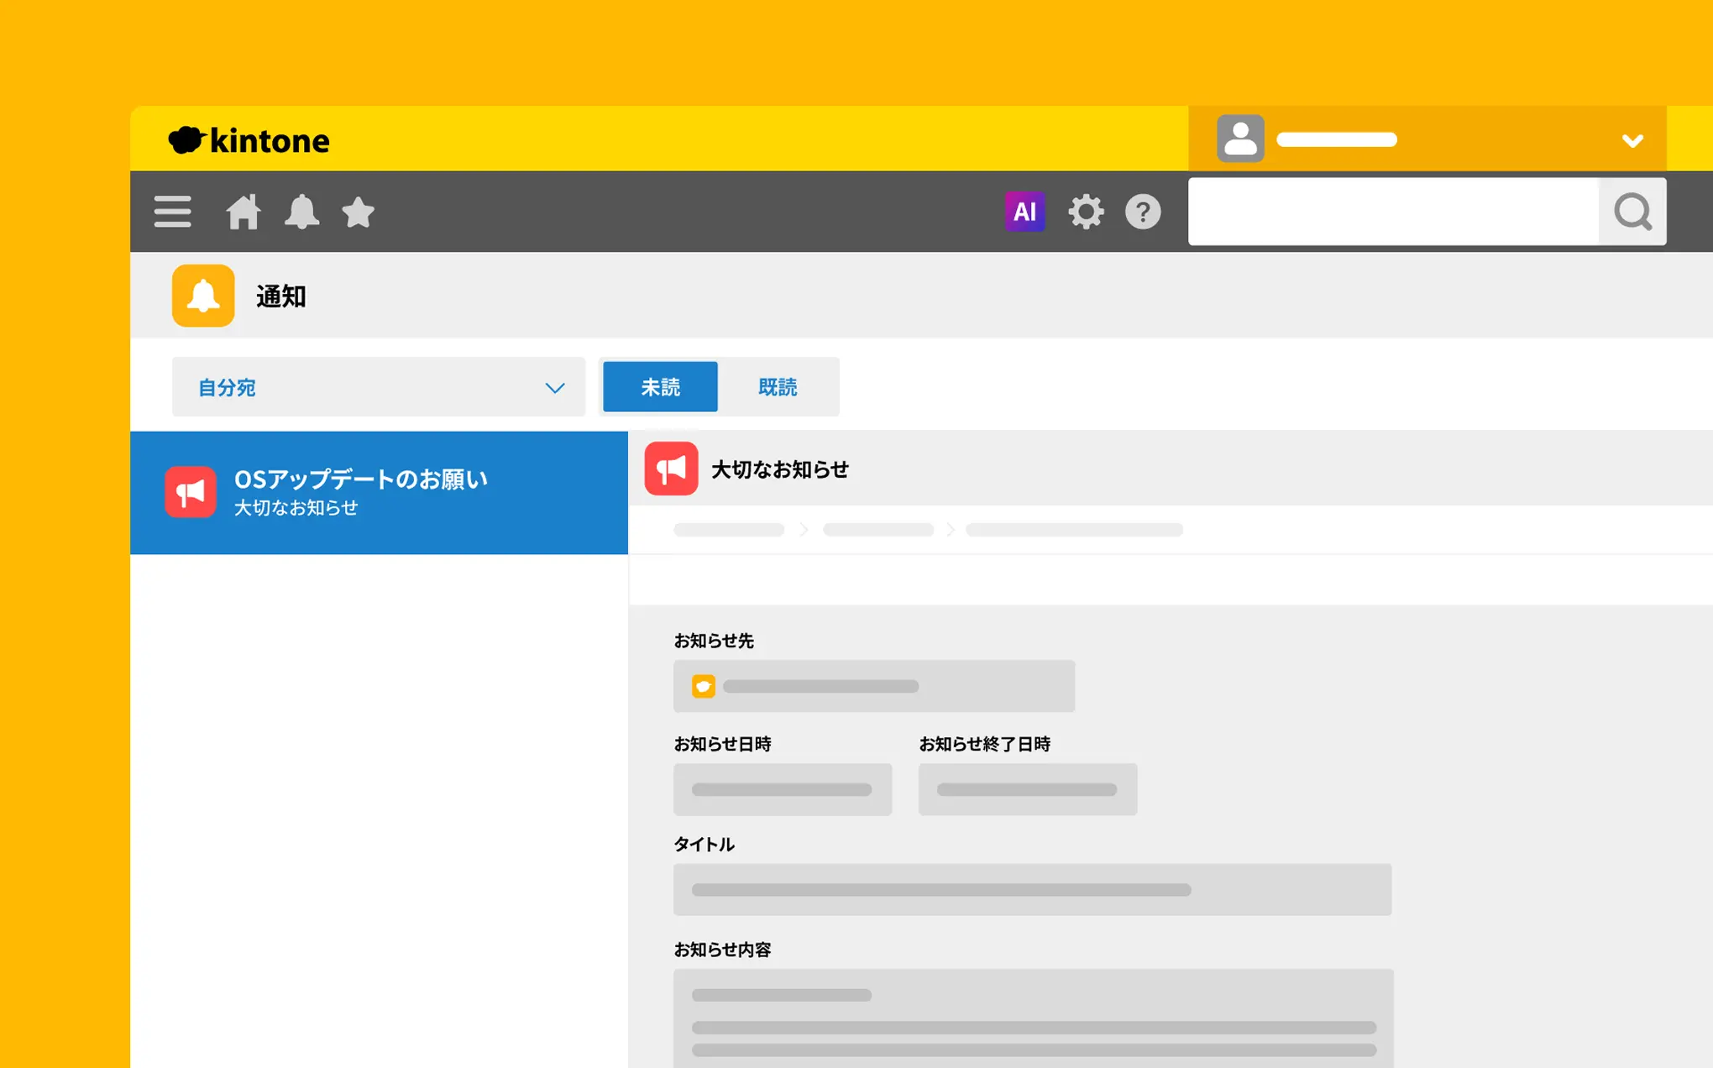The height and width of the screenshot is (1068, 1713).
Task: Click the red megaphone app icon in detail header
Action: [671, 469]
